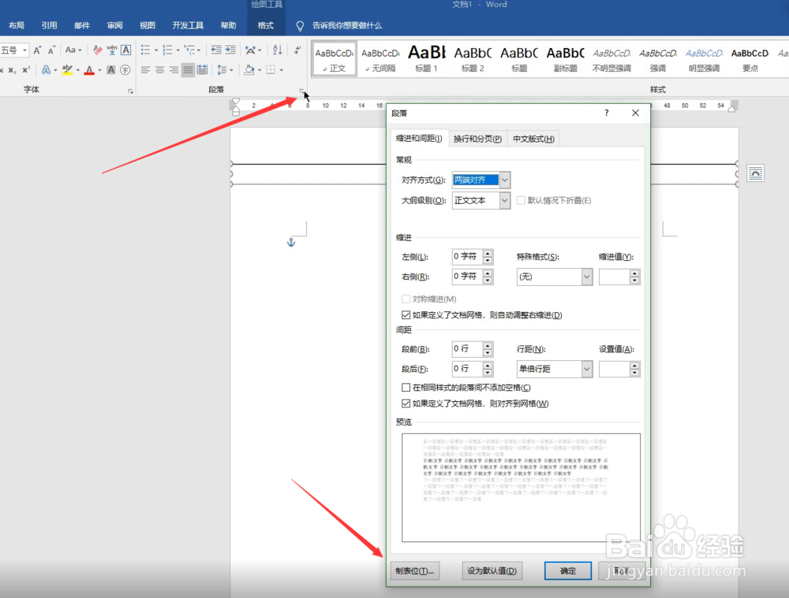The image size is (789, 598).
Task: Click the 制表位 button
Action: tap(414, 570)
